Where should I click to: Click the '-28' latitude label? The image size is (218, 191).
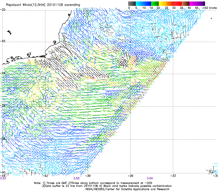coord(3,139)
